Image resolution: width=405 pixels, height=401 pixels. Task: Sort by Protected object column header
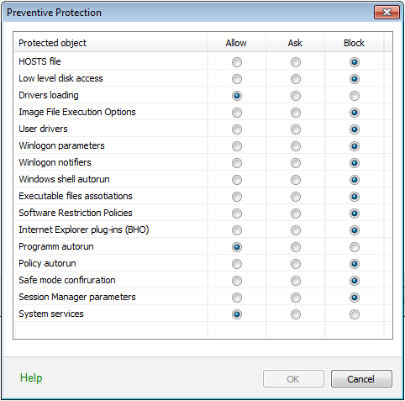[x=111, y=43]
